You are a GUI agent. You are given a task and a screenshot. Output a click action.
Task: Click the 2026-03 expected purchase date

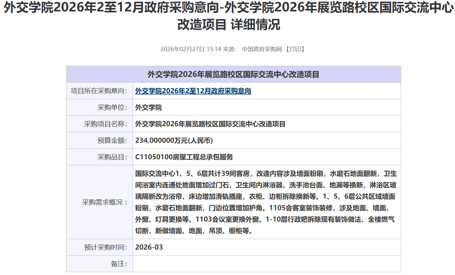149,247
